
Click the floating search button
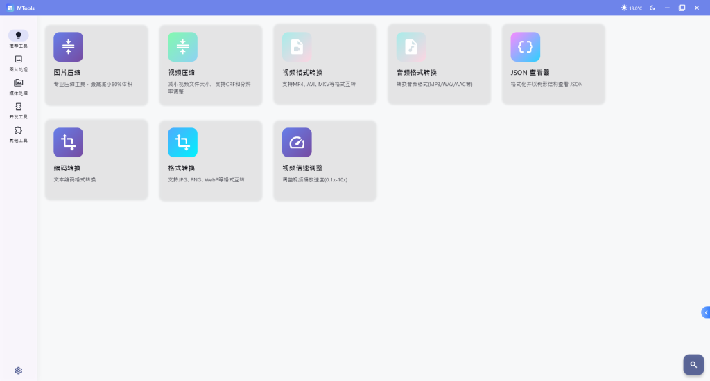[x=693, y=364]
